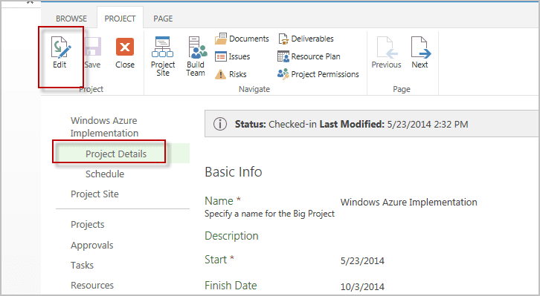Click the Start date 5/23/2014

(362, 260)
